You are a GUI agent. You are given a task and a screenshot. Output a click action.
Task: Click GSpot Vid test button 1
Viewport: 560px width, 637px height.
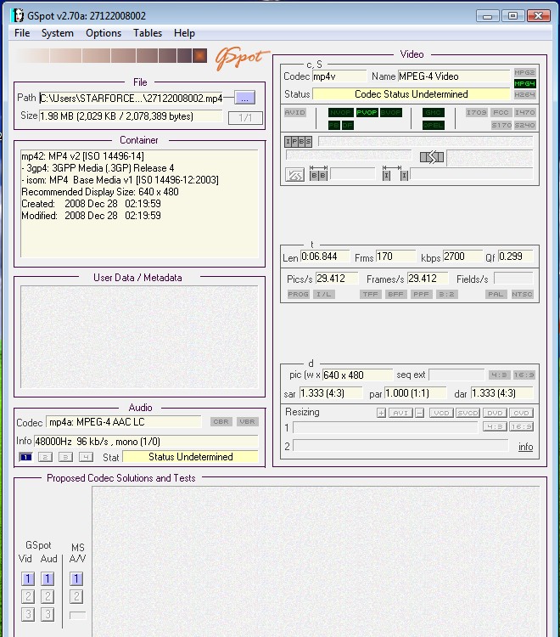pos(28,578)
